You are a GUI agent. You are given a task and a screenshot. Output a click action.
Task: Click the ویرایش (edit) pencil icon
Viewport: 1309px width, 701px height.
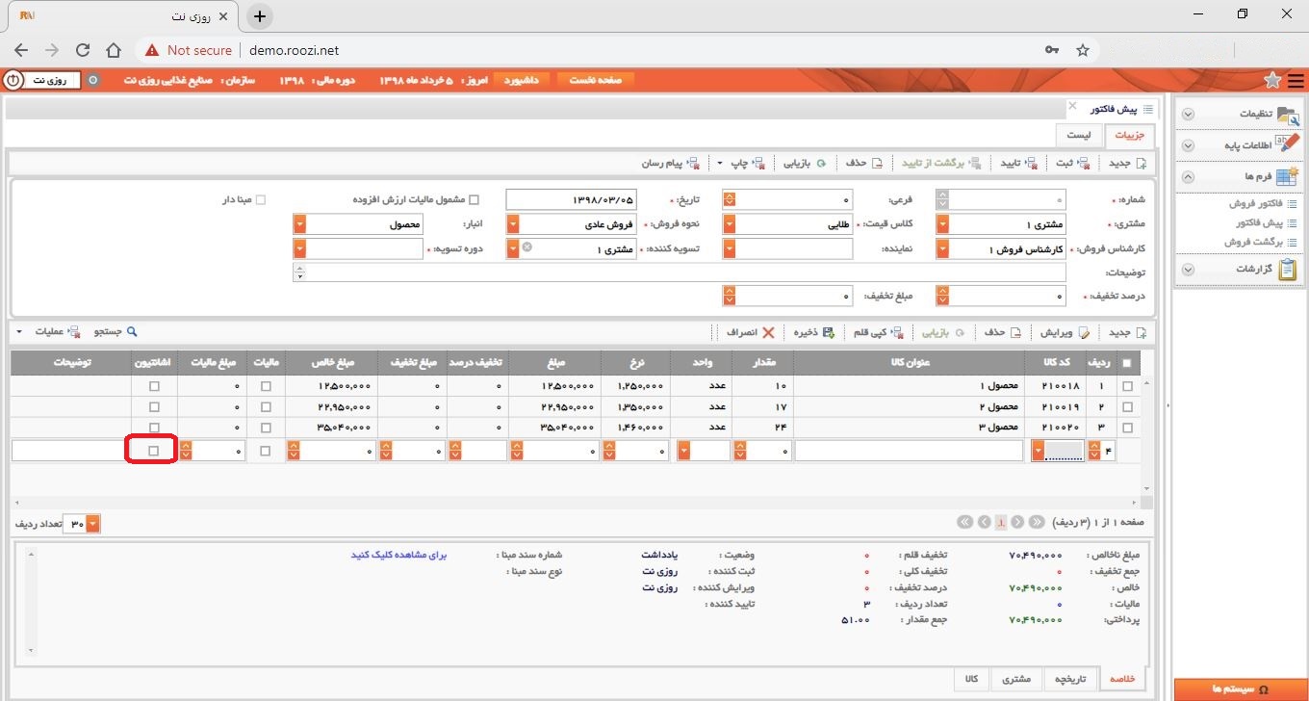tap(1085, 332)
